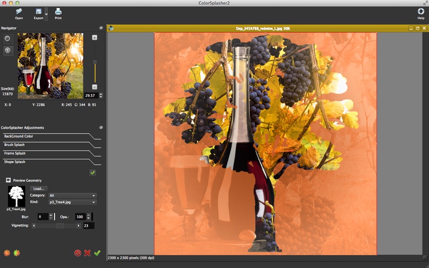Click the document window globe icon
The width and height of the screenshot is (429, 268).
(111, 28)
